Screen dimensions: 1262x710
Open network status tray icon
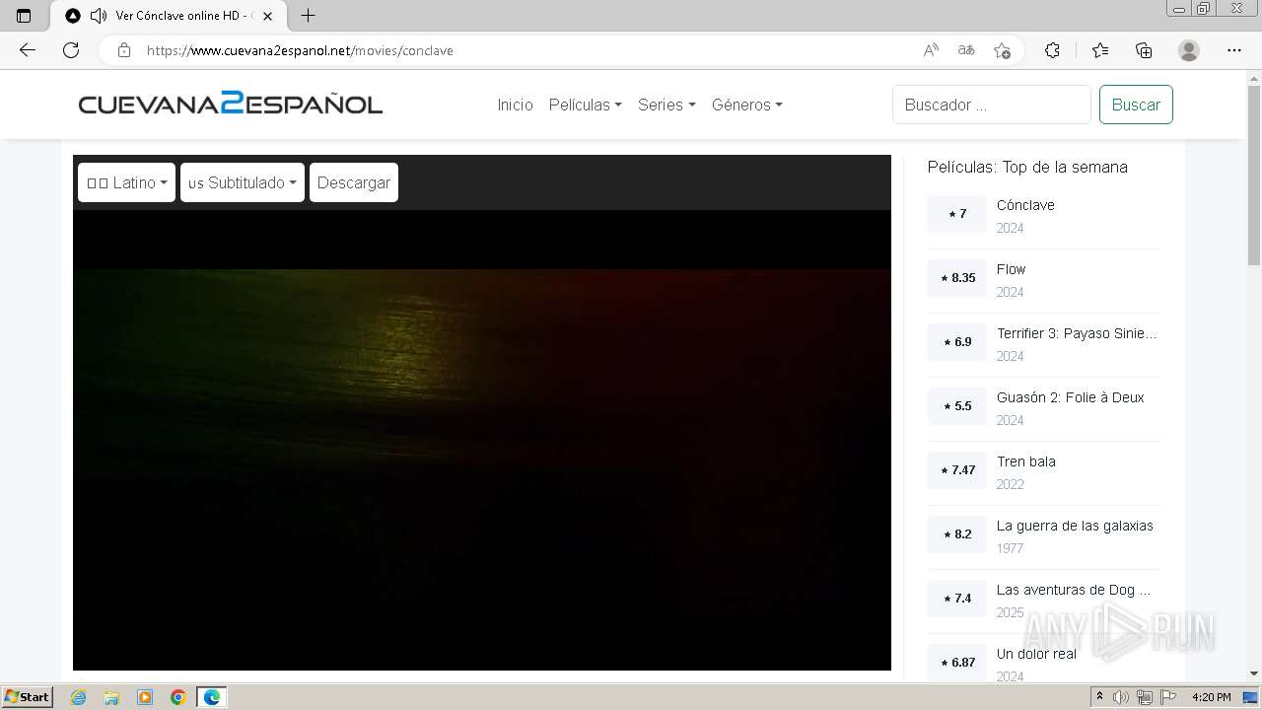(x=1144, y=697)
